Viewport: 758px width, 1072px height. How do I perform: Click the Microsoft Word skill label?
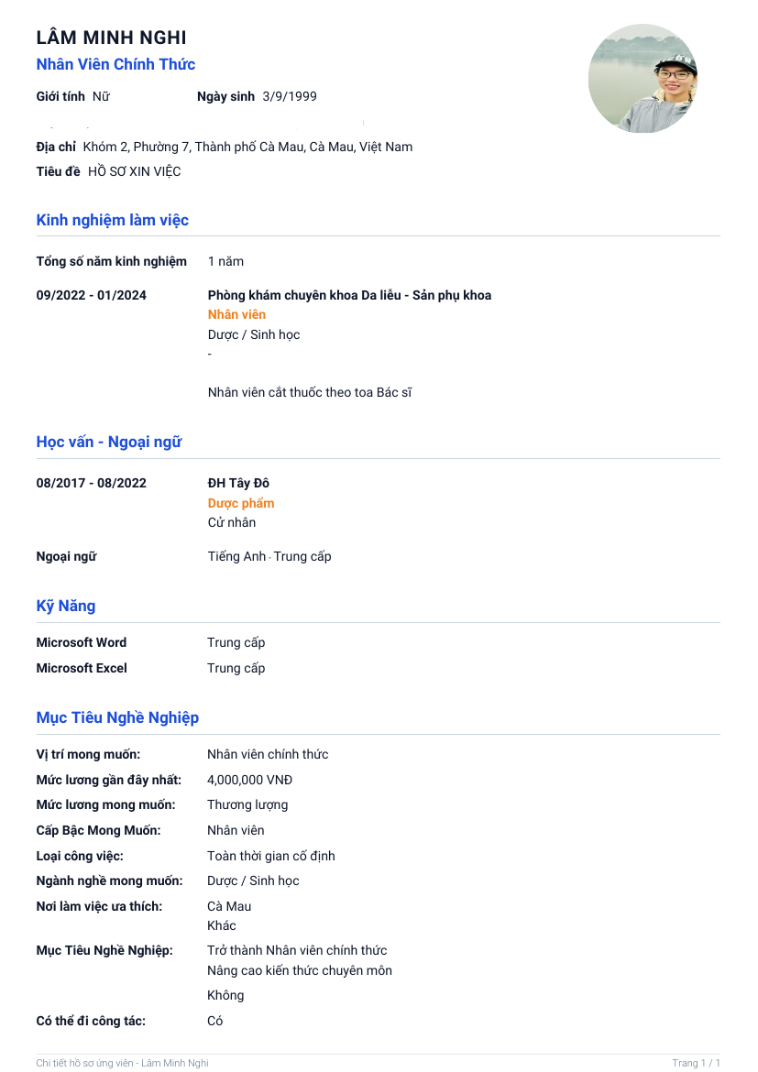82,642
